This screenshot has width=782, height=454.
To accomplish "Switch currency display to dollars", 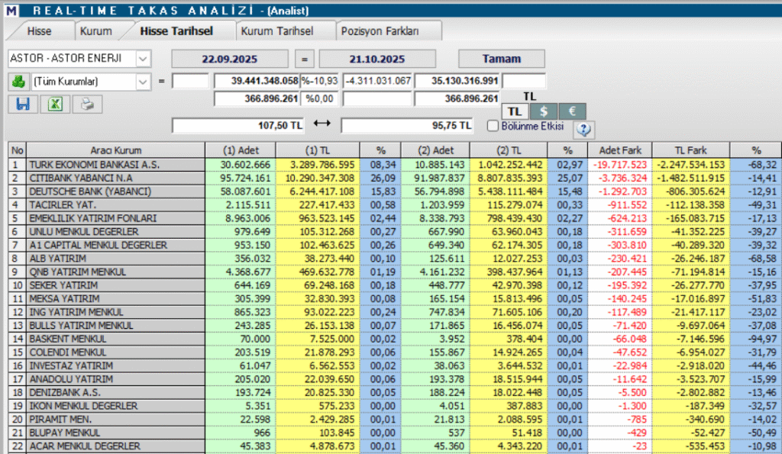I will [x=543, y=111].
